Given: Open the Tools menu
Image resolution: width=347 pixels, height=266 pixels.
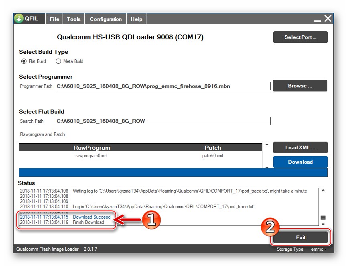Looking at the screenshot, I should (74, 19).
